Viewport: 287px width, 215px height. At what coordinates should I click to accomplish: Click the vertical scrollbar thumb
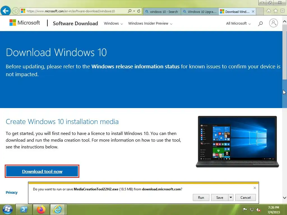point(285,52)
